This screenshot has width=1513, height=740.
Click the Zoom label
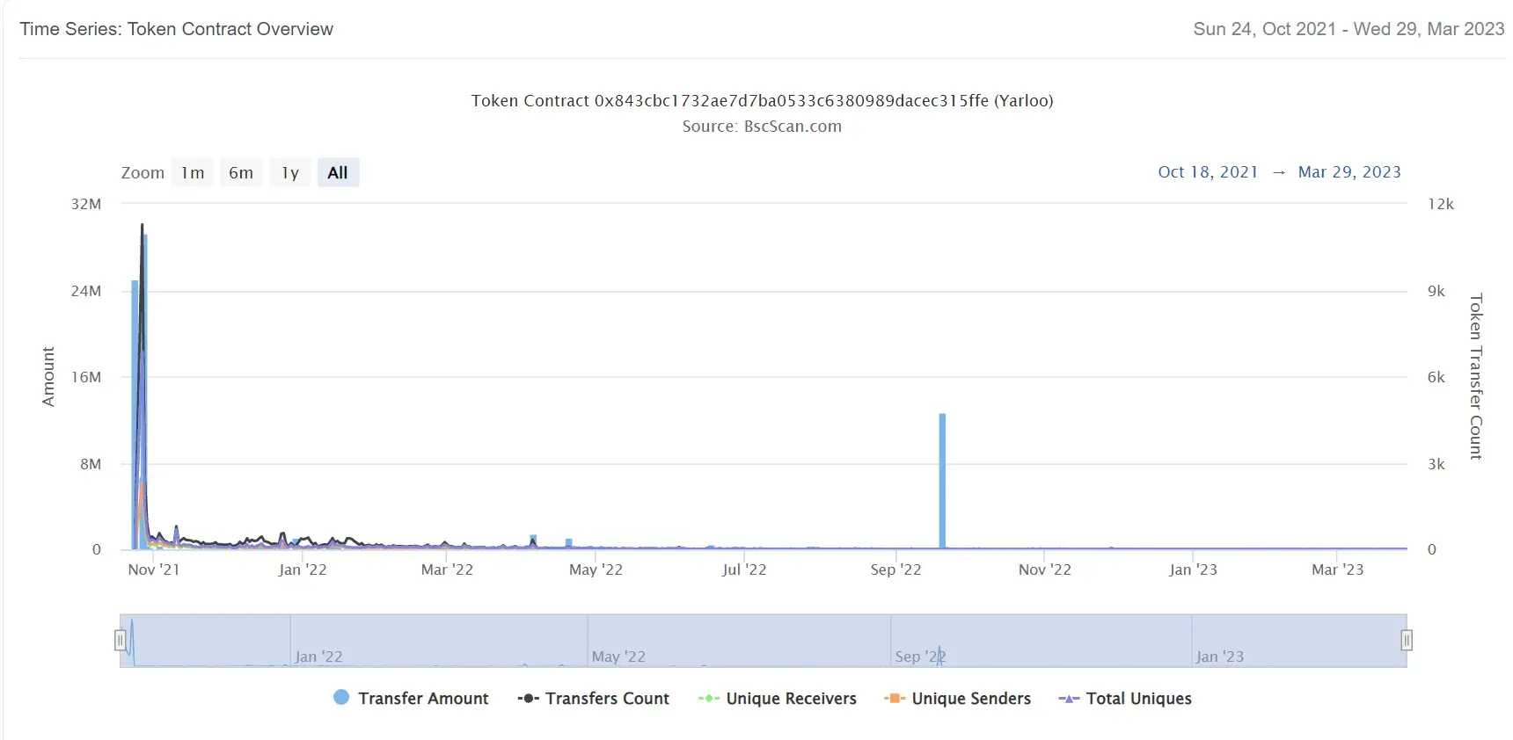(x=143, y=172)
